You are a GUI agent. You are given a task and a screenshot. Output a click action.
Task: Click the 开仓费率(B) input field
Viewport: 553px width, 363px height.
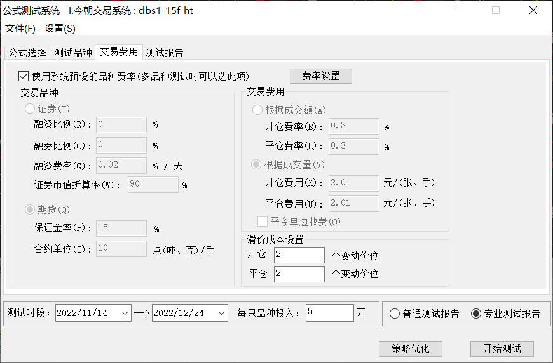coord(354,126)
